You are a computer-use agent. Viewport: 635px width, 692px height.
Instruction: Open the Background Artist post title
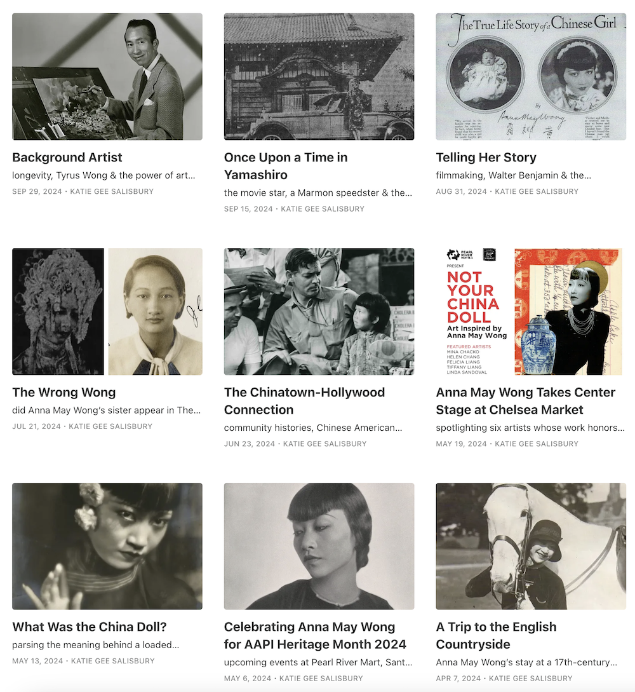pos(67,158)
